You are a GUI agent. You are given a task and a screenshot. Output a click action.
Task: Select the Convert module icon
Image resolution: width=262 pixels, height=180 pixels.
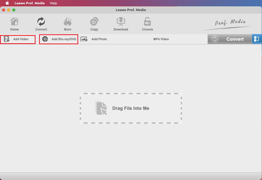tap(41, 22)
